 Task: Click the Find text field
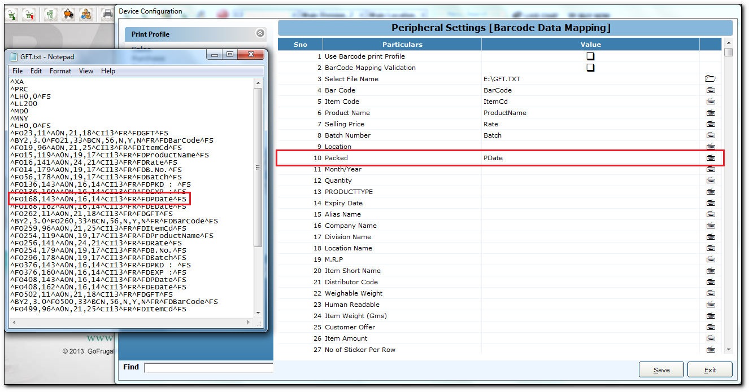tap(208, 368)
